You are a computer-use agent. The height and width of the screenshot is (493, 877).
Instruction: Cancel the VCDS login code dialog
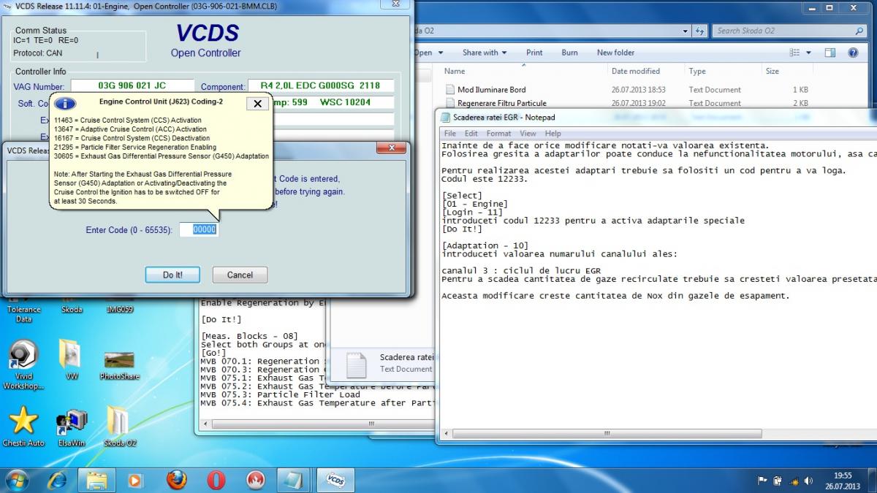coord(240,275)
